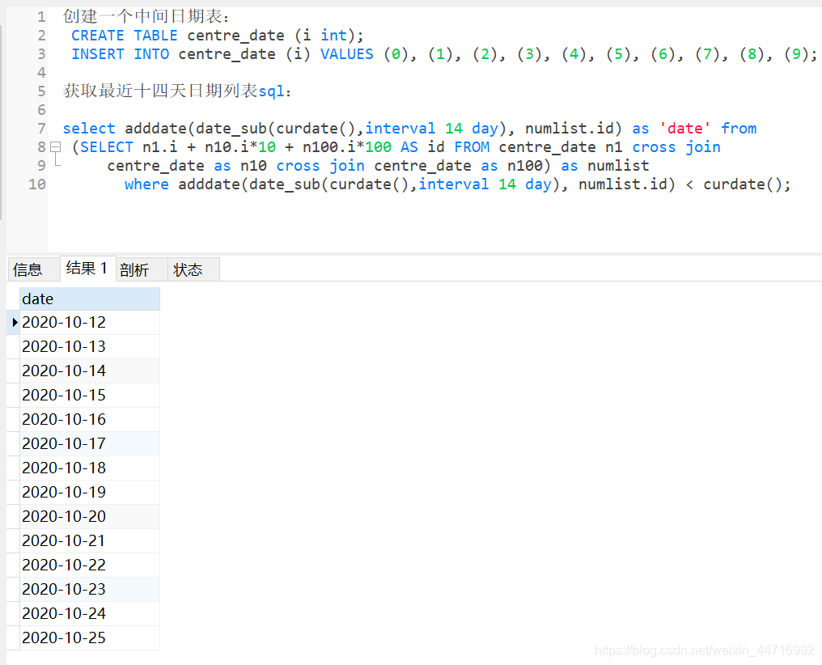The height and width of the screenshot is (665, 822).
Task: Click the 'date' string literal on line 7
Action: point(684,129)
